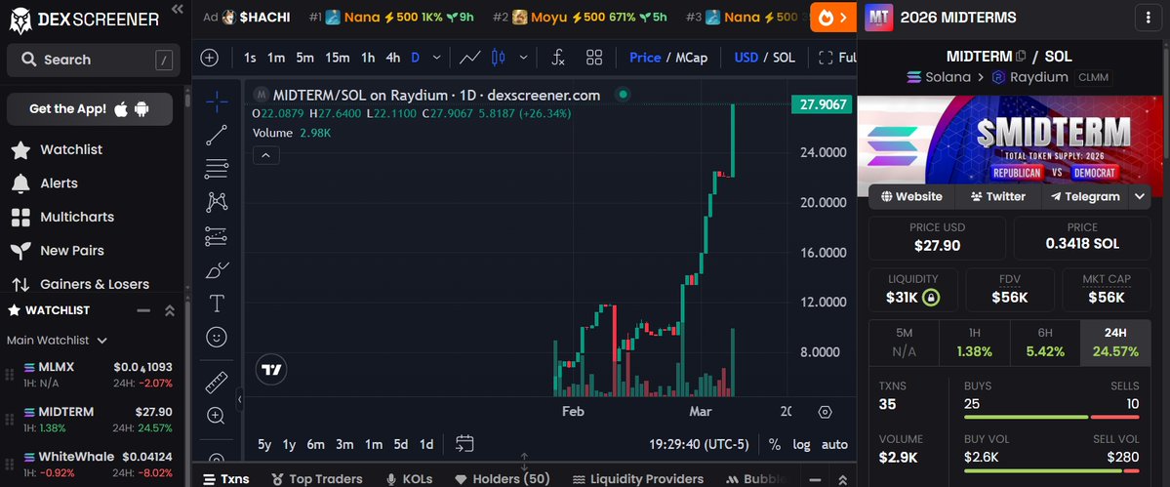This screenshot has width=1170, height=487.
Task: Open the token Twitter link
Action: [997, 197]
